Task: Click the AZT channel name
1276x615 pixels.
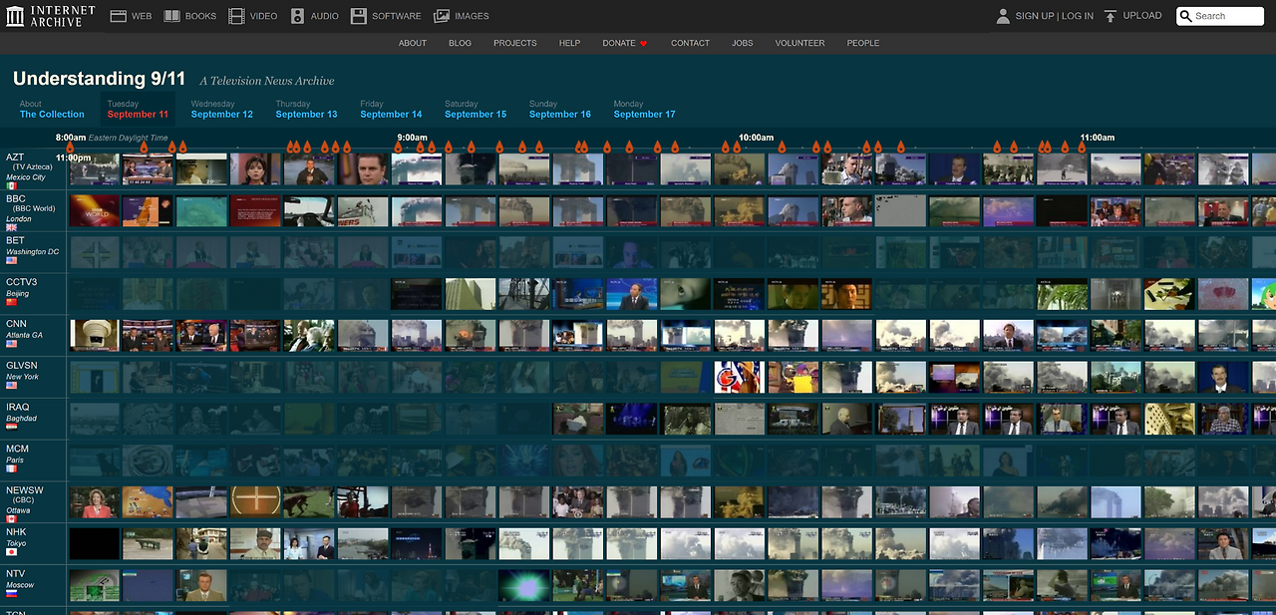Action: pos(15,156)
